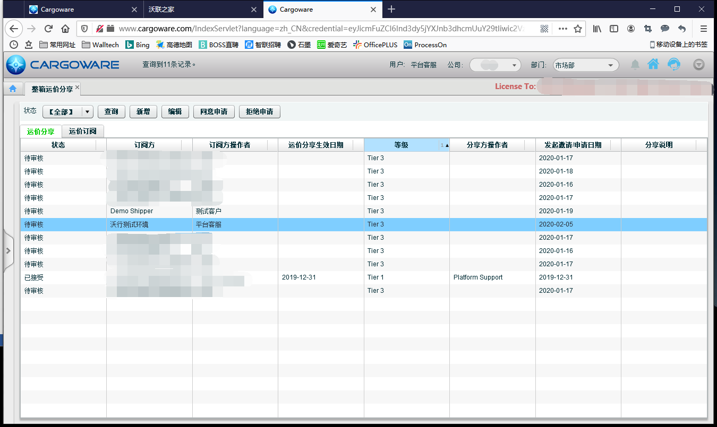Bookmark this page with the star icon

coord(578,29)
